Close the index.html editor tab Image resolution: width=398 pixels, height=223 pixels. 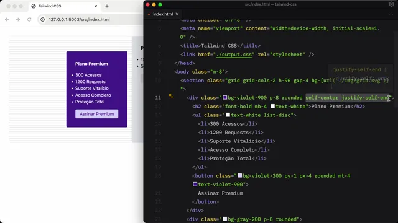[177, 14]
